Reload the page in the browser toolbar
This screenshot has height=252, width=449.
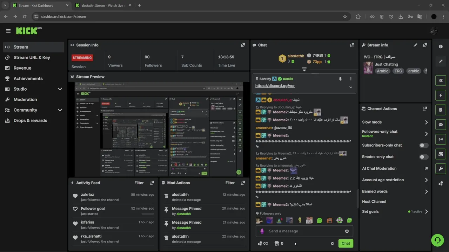[x=25, y=16]
